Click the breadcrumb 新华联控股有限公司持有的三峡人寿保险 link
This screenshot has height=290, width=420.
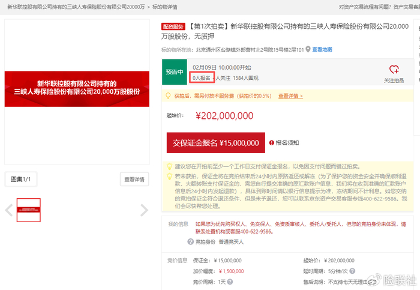click(76, 7)
